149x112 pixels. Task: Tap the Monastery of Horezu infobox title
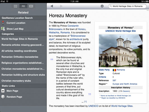click(x=120, y=27)
